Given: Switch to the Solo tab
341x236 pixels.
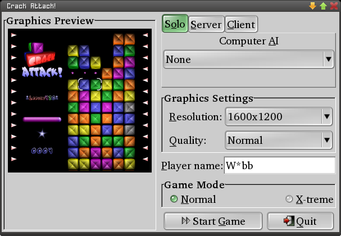Looking at the screenshot, I should [x=175, y=24].
